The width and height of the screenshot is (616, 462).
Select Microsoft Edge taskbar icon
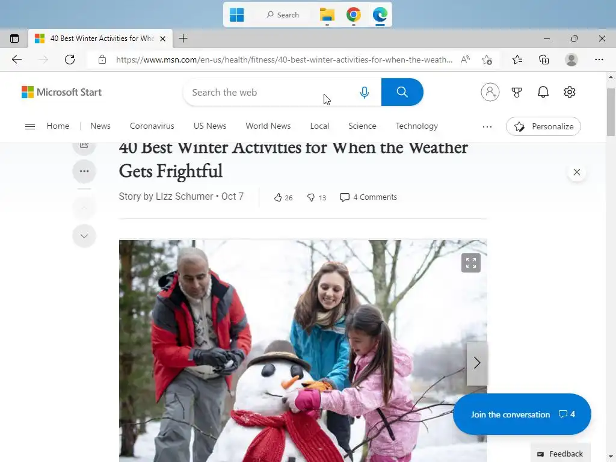click(x=380, y=14)
